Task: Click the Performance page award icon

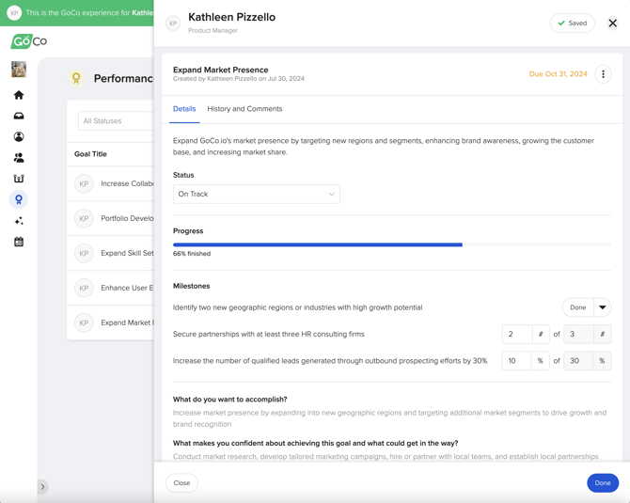Action: (x=76, y=78)
